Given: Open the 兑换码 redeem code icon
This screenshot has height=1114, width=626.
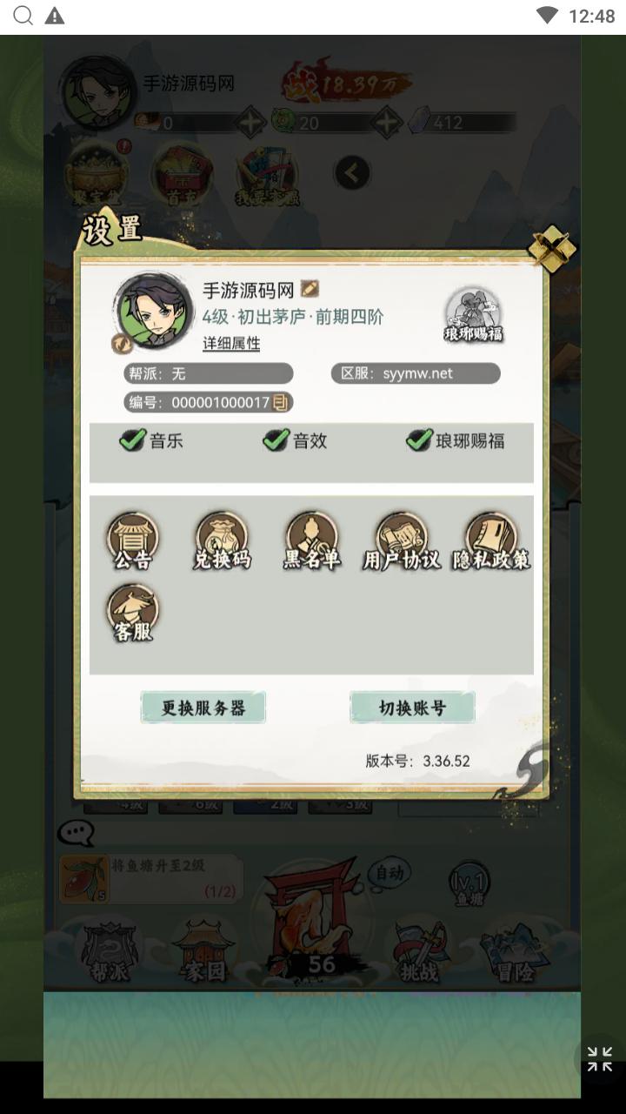Looking at the screenshot, I should 222,541.
